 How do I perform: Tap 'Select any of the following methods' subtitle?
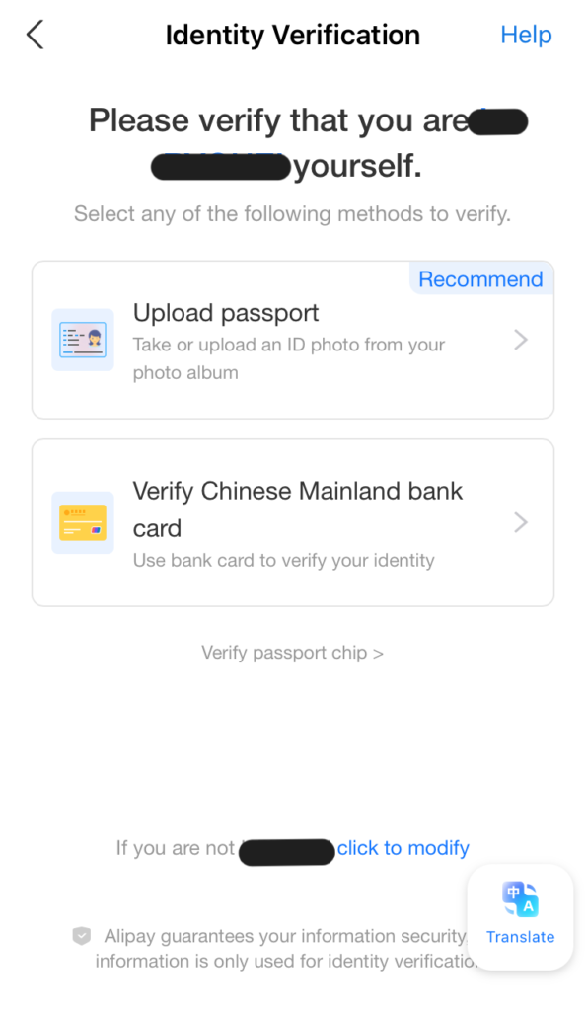coord(292,213)
